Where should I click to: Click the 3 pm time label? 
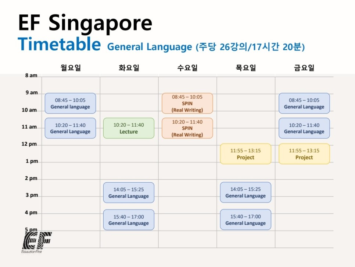(32, 195)
